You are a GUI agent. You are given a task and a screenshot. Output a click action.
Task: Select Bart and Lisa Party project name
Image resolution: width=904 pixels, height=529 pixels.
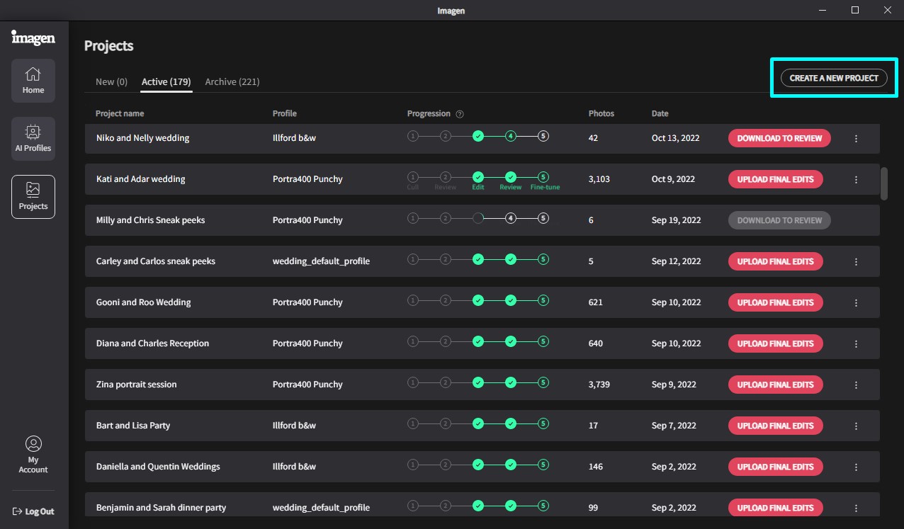(x=133, y=426)
